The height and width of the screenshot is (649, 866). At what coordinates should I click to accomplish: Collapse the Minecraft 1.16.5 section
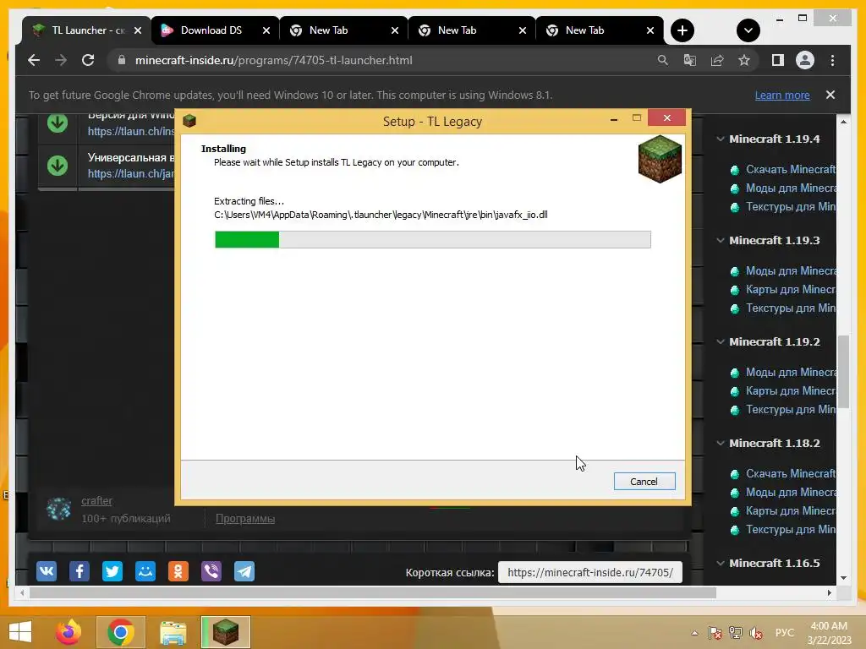[721, 563]
